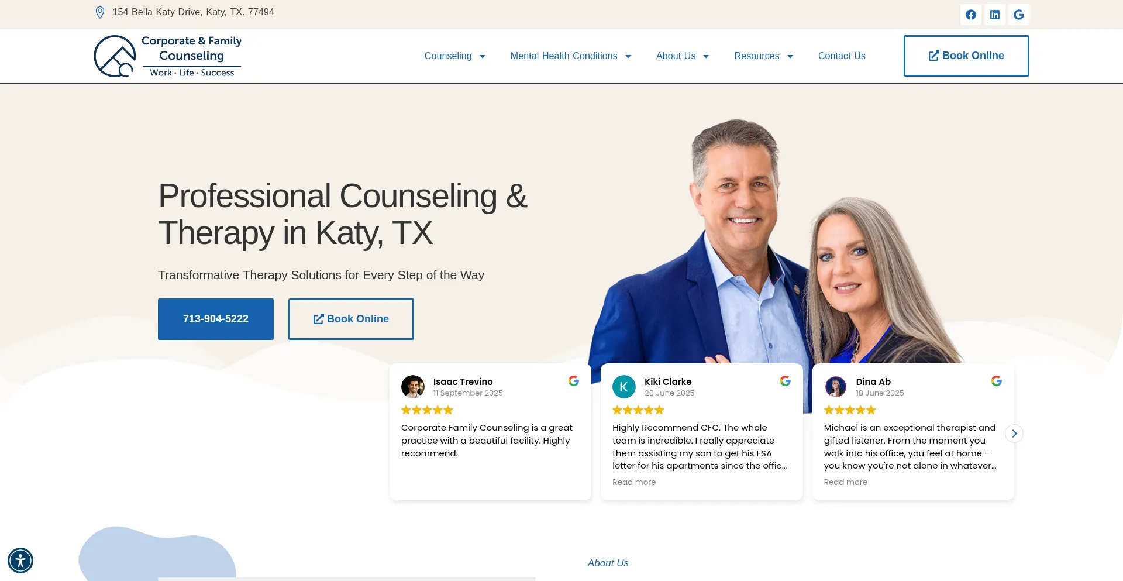Read more of Kiki Clarke's review
Viewport: 1123px width, 581px height.
(x=634, y=482)
